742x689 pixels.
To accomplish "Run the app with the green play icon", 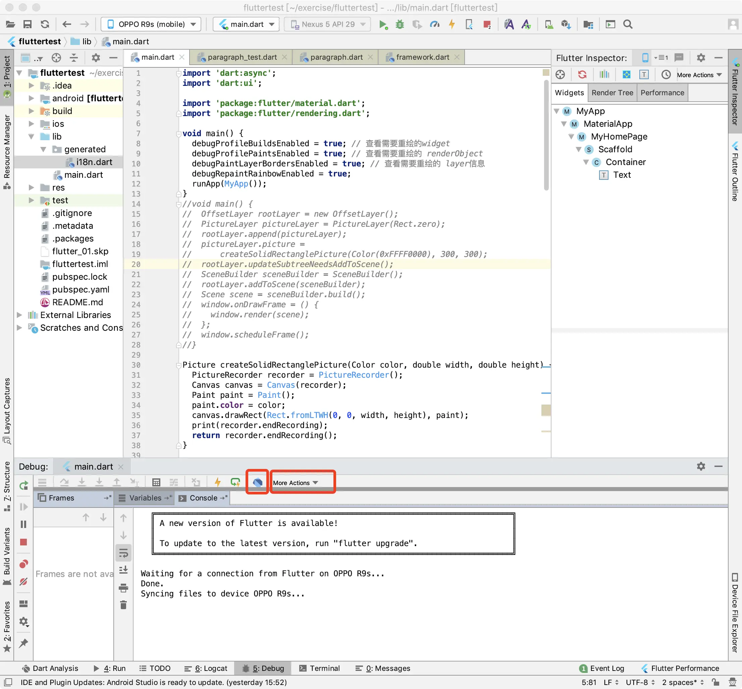I will [x=383, y=24].
